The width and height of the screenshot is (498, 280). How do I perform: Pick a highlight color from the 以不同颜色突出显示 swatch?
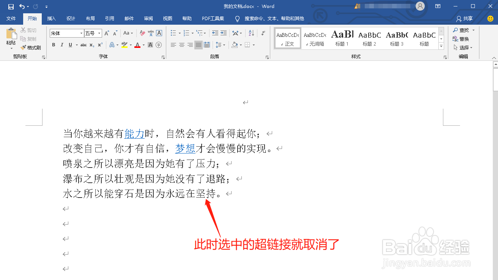(125, 45)
